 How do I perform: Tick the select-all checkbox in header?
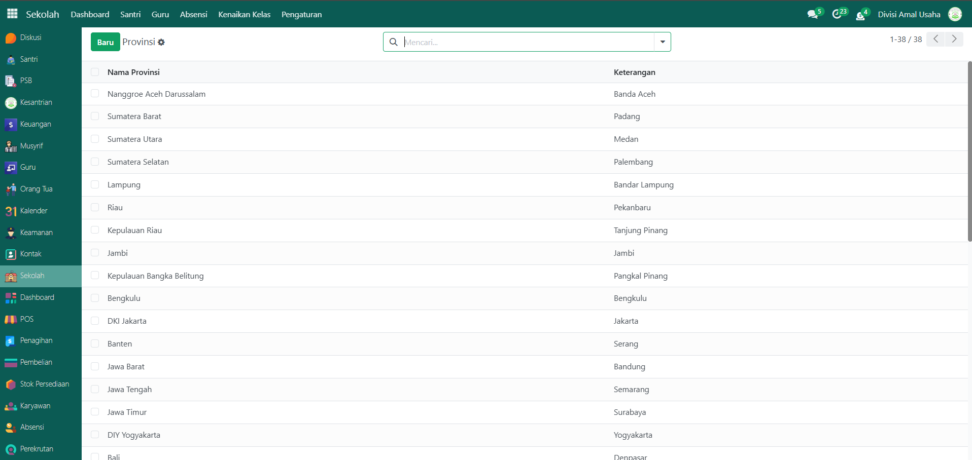pos(95,72)
